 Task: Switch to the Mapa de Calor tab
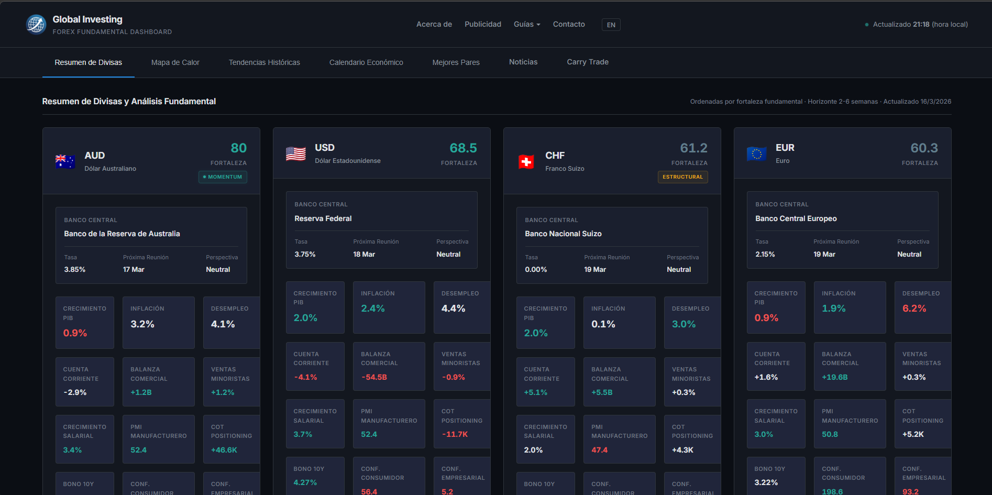[175, 62]
